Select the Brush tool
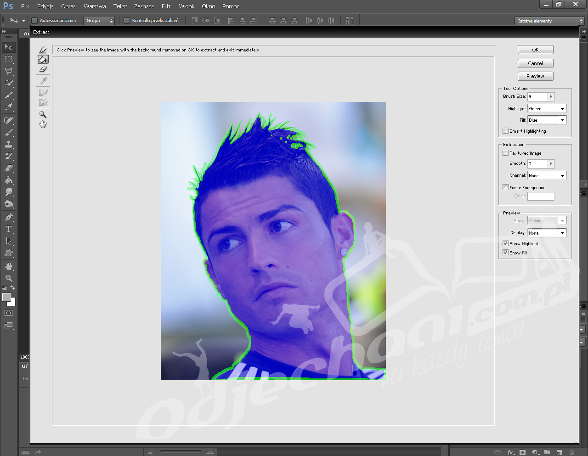 (x=9, y=132)
